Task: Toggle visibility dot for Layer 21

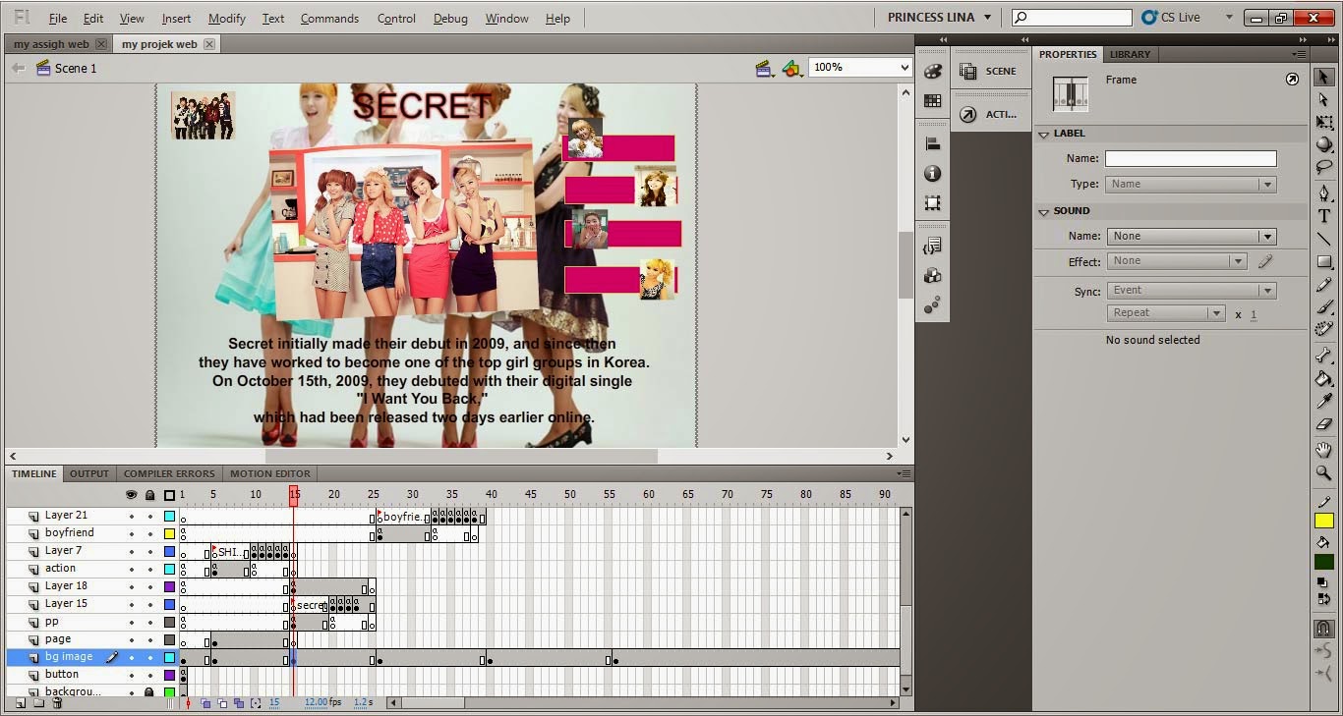Action: [x=132, y=516]
